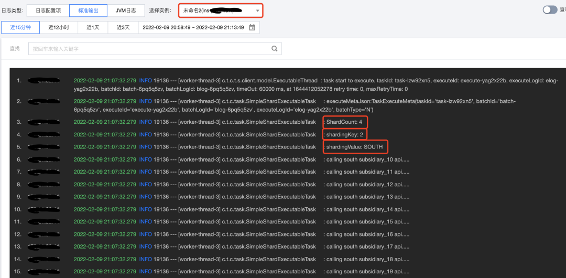
Task: Select 近3天 time range
Action: pyautogui.click(x=123, y=27)
